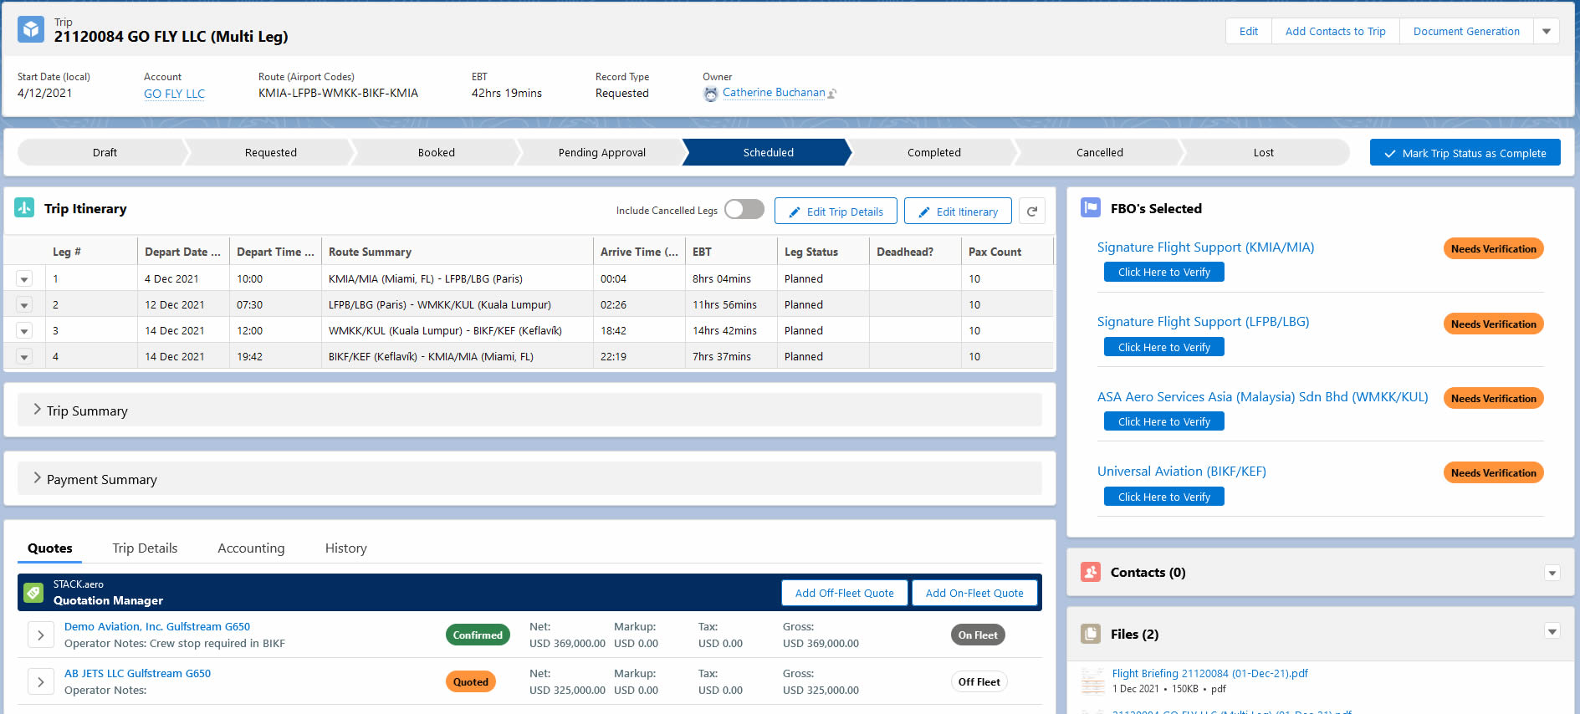Click the Contacts panel icon

coord(1091,572)
